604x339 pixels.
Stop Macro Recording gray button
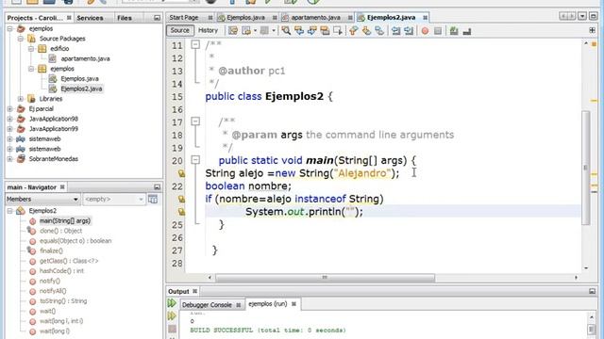tap(438, 31)
